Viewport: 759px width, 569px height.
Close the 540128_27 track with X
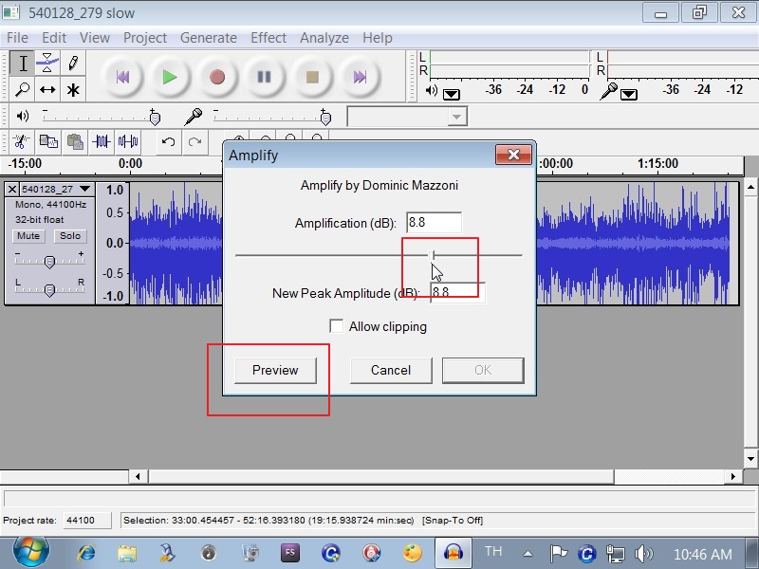click(x=12, y=189)
